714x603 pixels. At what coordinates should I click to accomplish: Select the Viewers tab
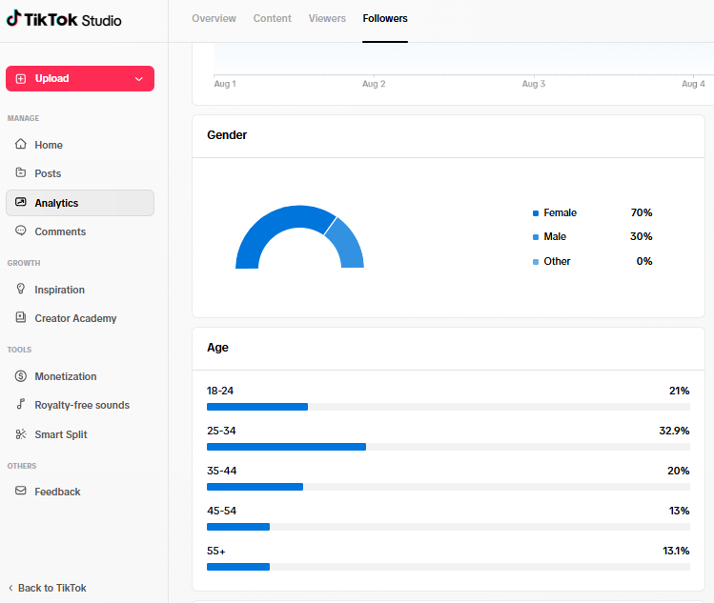327,19
